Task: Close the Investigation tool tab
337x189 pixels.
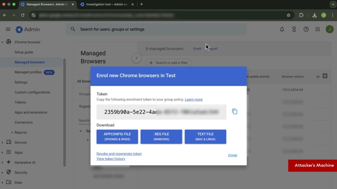Action: pos(132,4)
